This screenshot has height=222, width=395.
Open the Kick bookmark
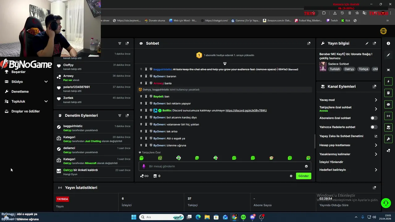346,21
